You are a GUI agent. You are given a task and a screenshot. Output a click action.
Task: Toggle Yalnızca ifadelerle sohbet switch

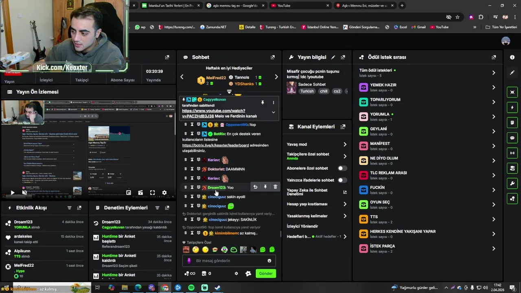342,180
